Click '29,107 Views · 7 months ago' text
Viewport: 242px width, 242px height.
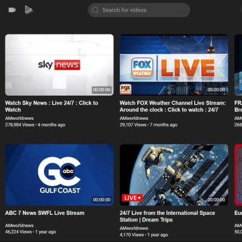148,125
